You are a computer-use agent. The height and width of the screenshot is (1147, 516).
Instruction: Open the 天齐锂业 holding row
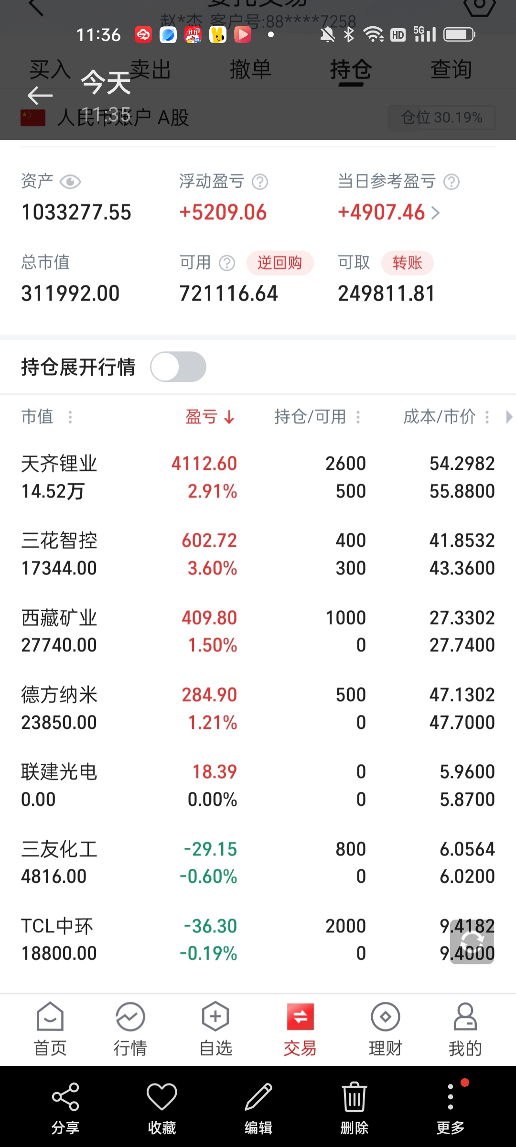tap(258, 477)
